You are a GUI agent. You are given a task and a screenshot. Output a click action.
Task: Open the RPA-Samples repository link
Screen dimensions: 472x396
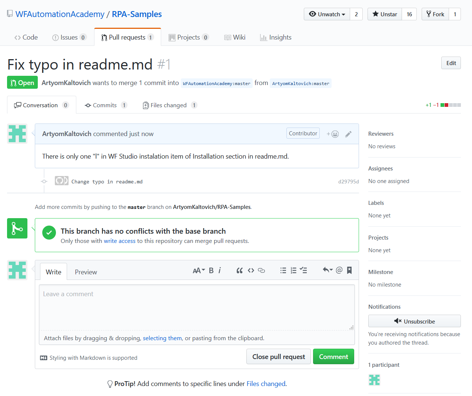point(137,14)
